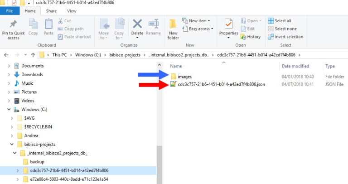Go back with the back arrow
Screen dimensions: 348x184
click(x=6, y=55)
